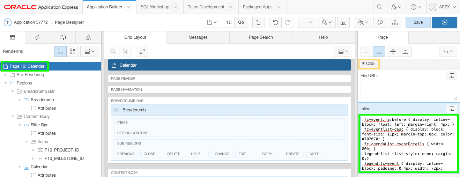
Task: Open the Go to Group arrow menu
Action: pyautogui.click(x=448, y=51)
